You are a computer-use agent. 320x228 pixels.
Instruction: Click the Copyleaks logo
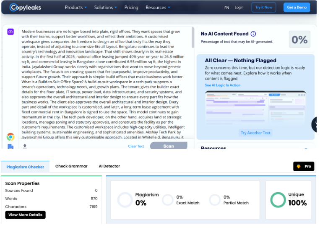[29, 8]
